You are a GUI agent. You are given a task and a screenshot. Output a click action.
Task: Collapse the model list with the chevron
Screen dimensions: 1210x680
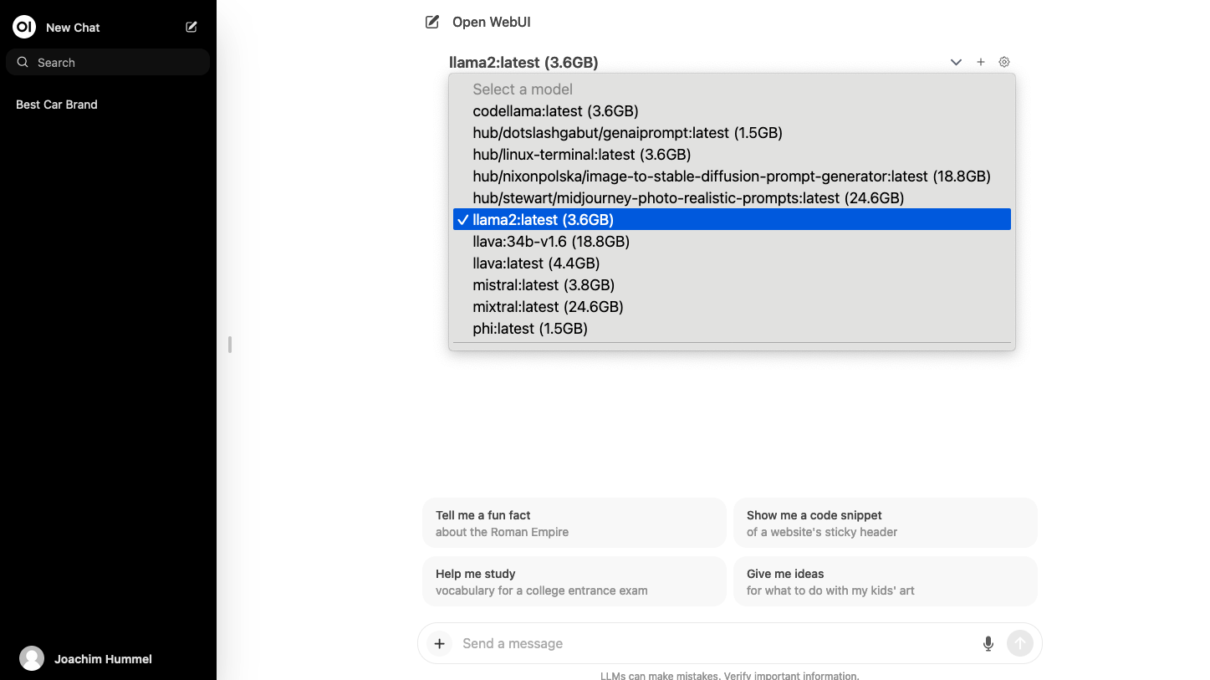tap(956, 62)
